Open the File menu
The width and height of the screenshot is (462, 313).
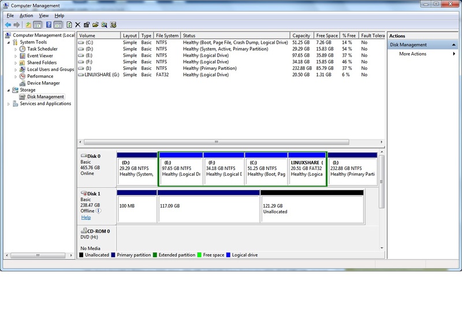click(x=10, y=16)
